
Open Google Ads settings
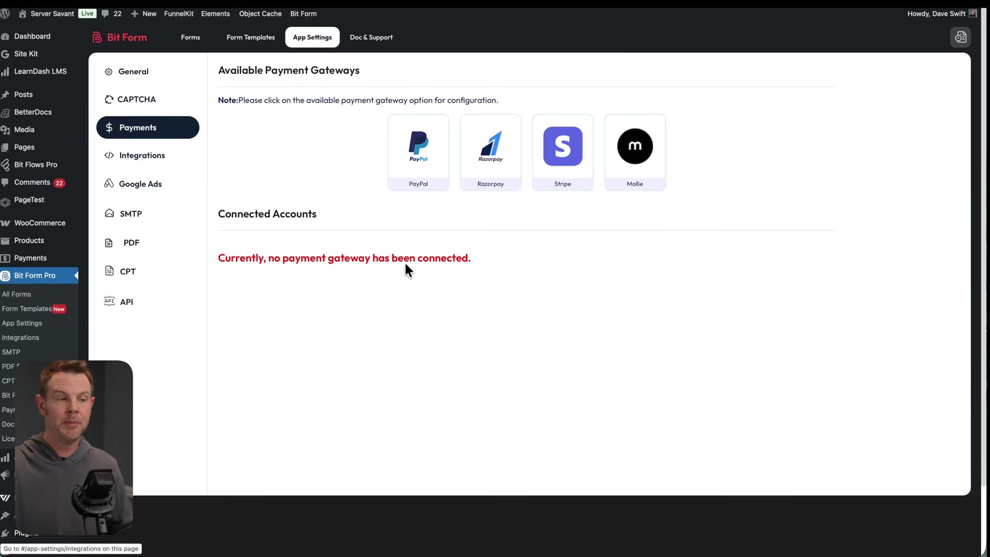click(x=133, y=184)
